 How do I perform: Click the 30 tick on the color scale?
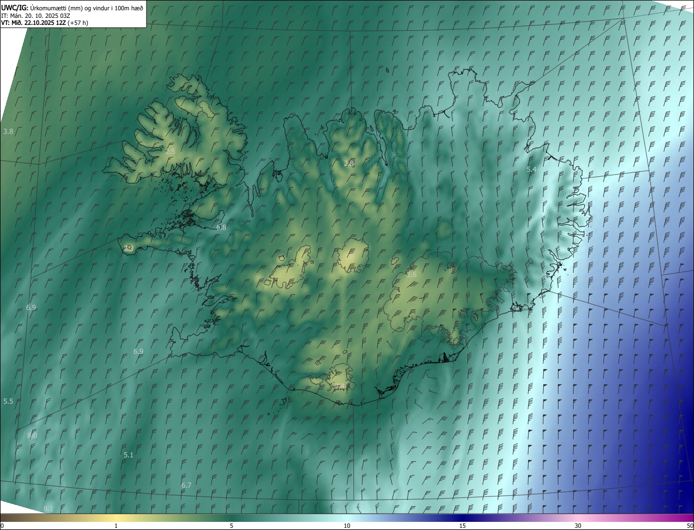[578, 526]
